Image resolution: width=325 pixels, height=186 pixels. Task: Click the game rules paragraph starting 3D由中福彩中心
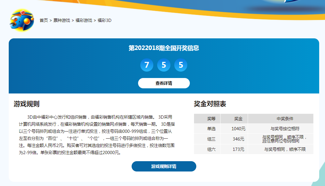(97, 135)
